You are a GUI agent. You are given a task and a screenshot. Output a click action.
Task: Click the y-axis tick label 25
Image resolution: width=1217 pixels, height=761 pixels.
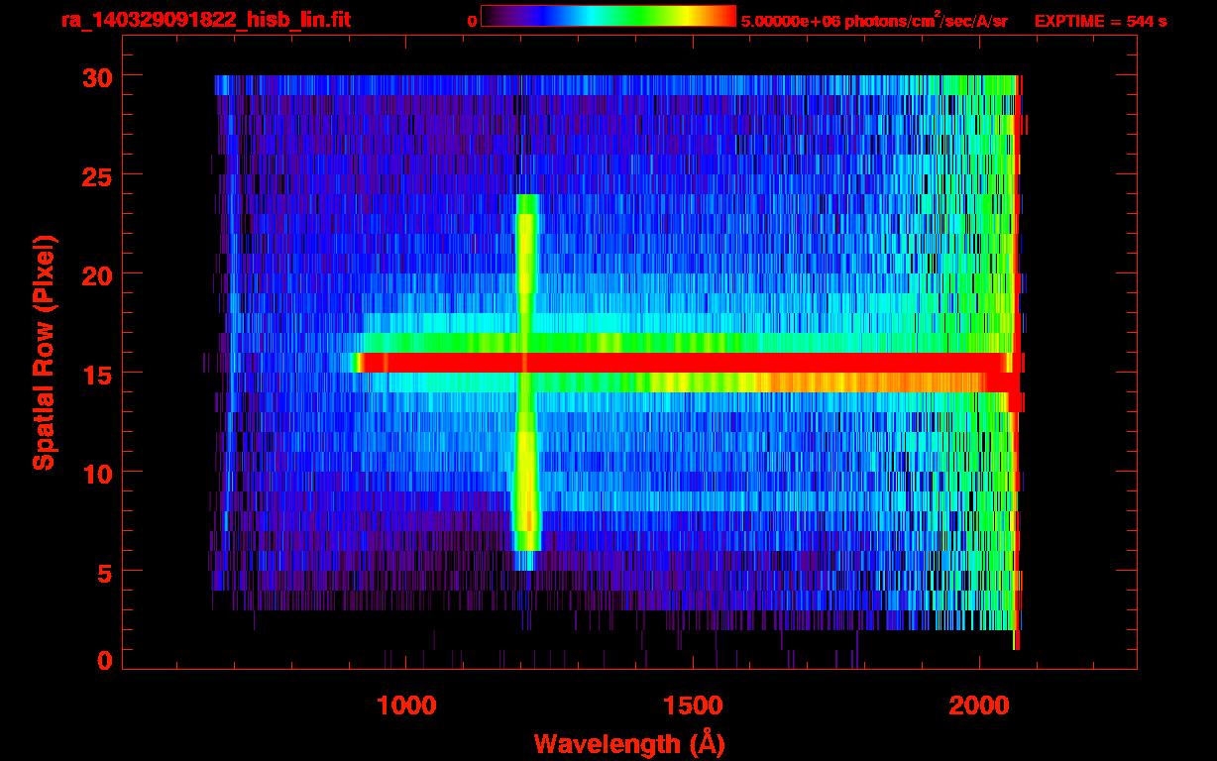[x=97, y=175]
